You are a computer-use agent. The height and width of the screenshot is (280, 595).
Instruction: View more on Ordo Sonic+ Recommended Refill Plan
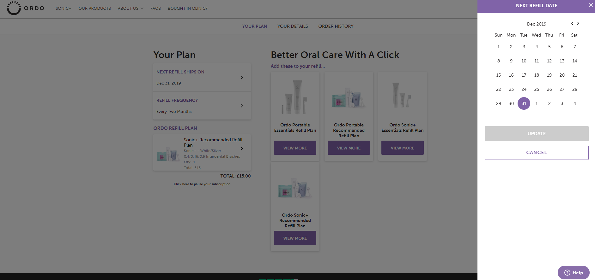pos(295,238)
